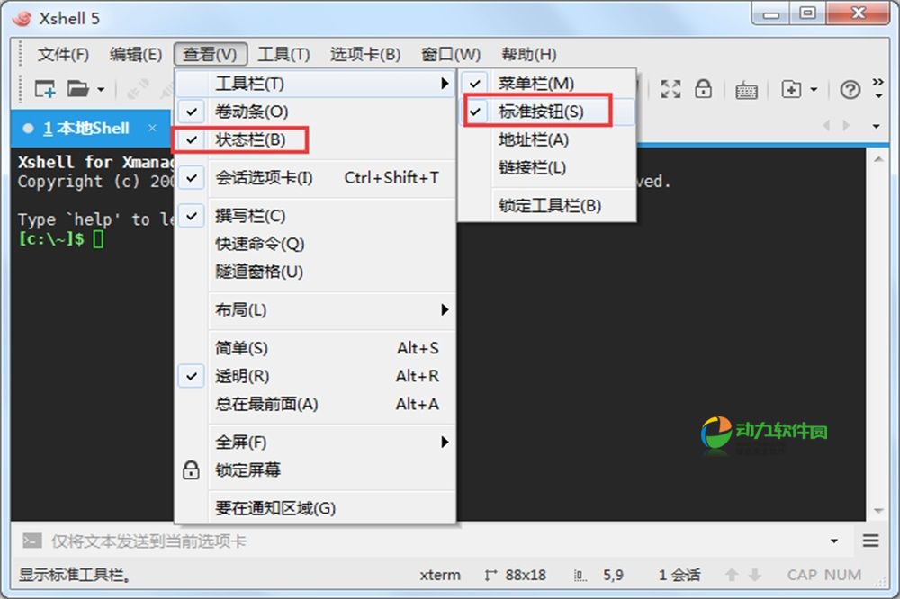This screenshot has width=900, height=599.
Task: Open the 工具(T) menu
Action: coord(283,55)
